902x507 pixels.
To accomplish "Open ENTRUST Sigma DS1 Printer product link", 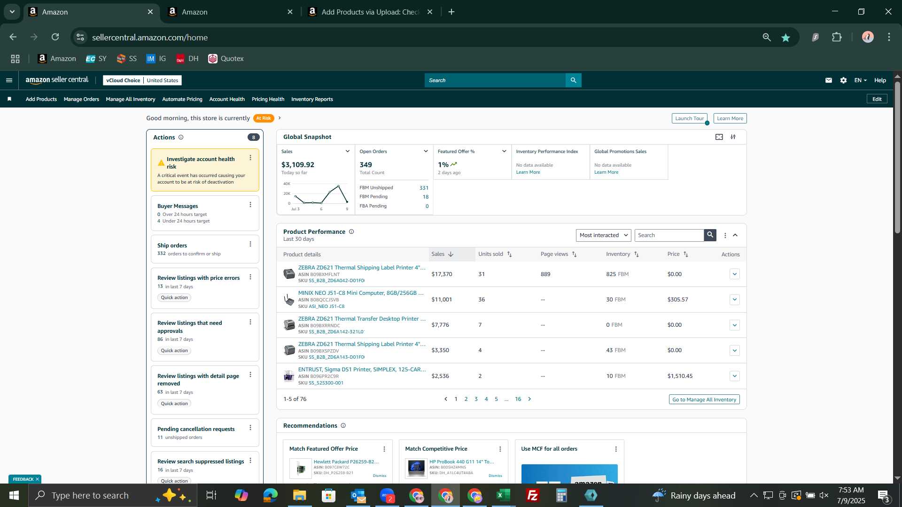I will (x=362, y=369).
